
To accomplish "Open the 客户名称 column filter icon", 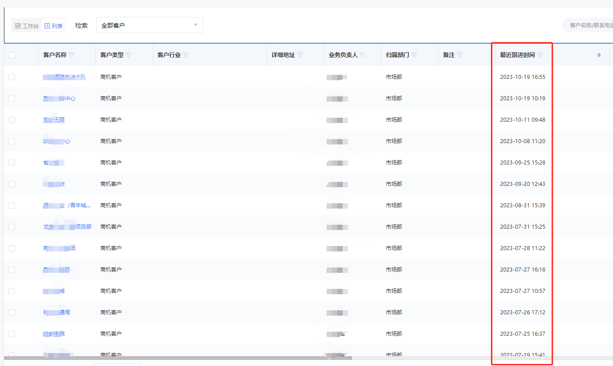I will tap(71, 55).
